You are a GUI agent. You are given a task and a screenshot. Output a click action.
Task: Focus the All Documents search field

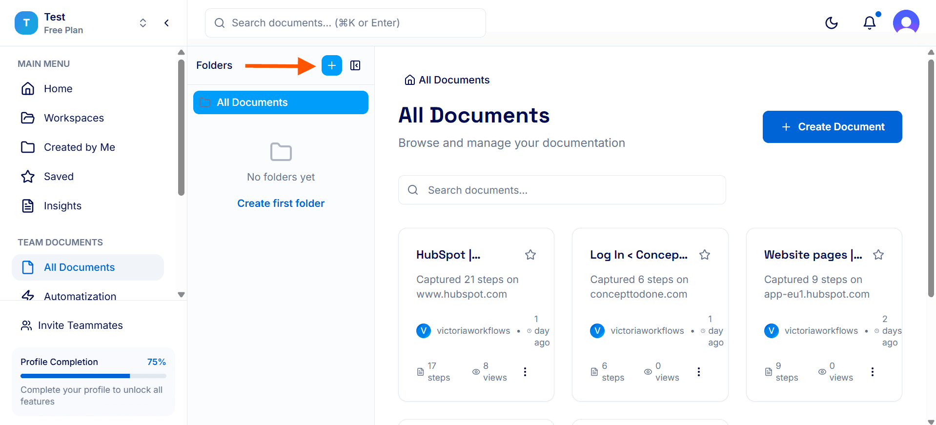click(x=562, y=190)
